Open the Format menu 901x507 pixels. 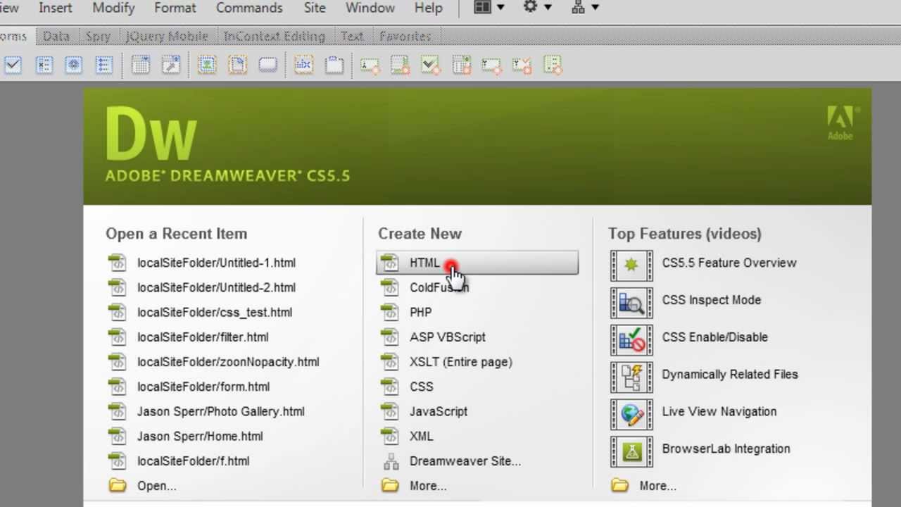tap(175, 8)
